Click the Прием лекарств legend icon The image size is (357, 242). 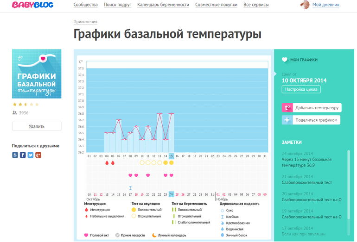(x=117, y=235)
